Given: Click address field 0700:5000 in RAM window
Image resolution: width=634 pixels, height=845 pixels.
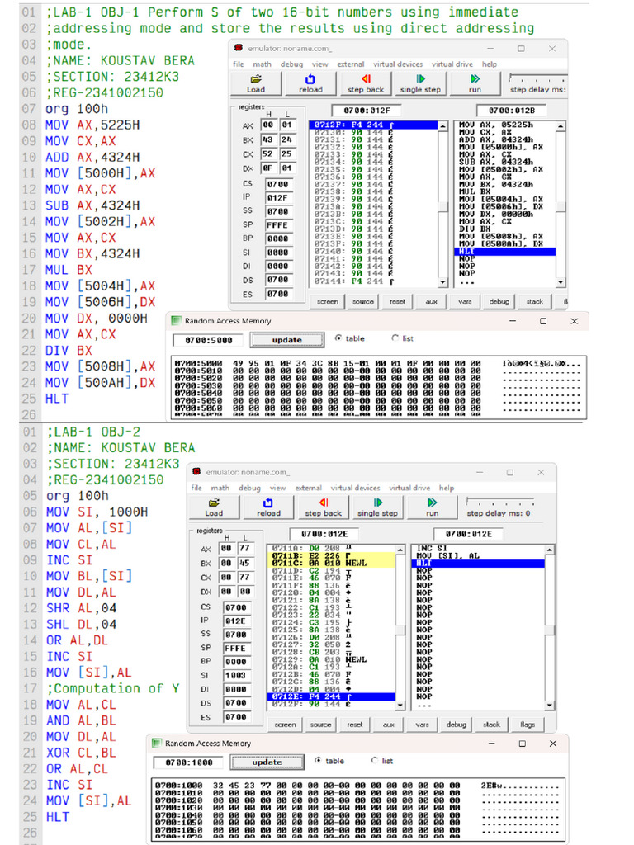Looking at the screenshot, I should click(x=208, y=341).
